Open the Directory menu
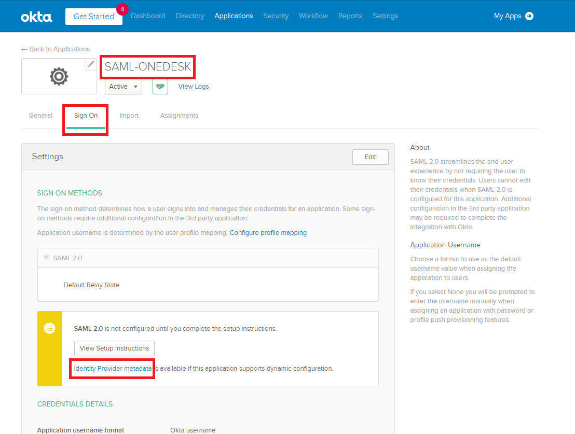Screen dimensions: 575x434 [190, 16]
